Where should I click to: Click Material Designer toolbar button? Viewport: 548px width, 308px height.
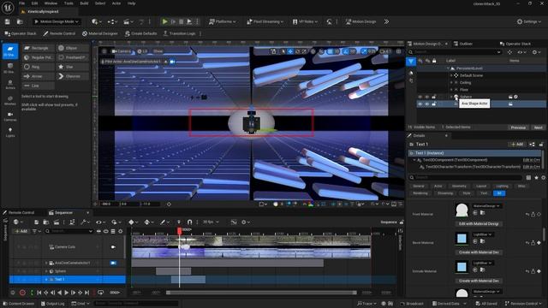[100, 33]
